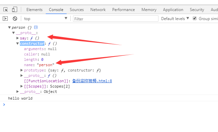Collapse the person {} object tree
This screenshot has height=132, width=218.
coord(9,27)
